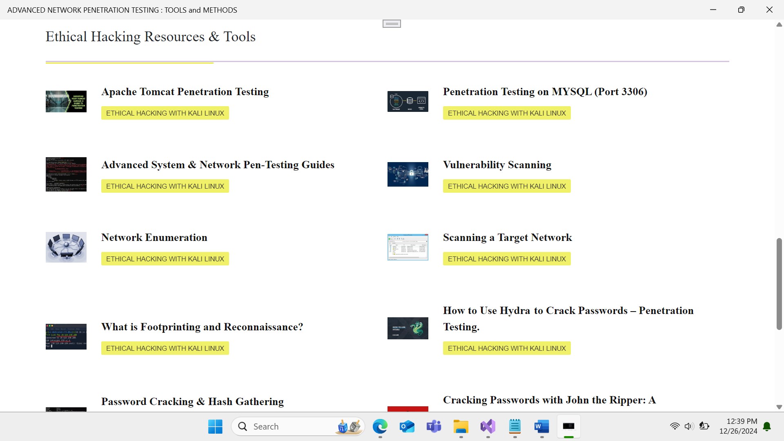Open Microsoft Edge from the taskbar
The image size is (784, 441).
(x=380, y=427)
